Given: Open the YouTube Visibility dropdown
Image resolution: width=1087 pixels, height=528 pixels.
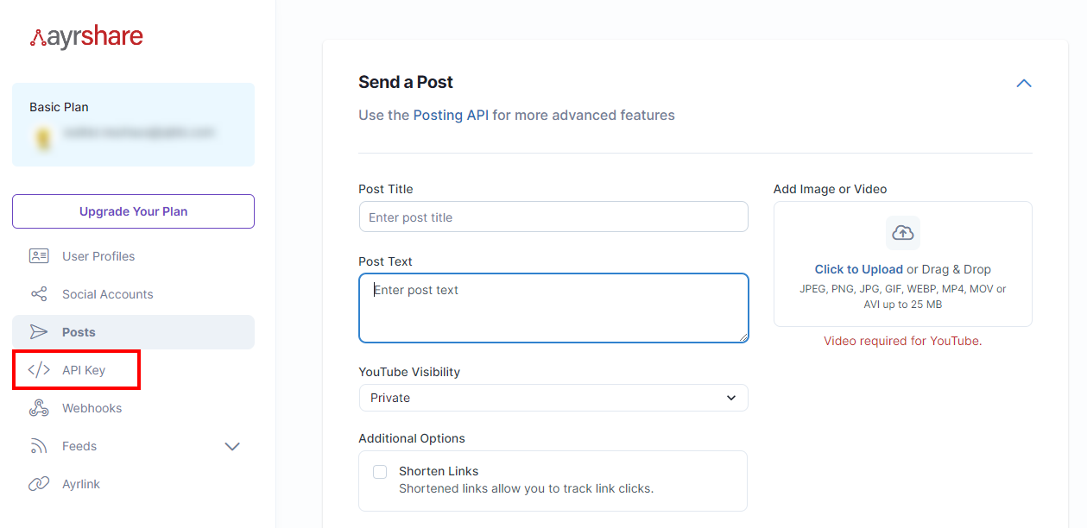Looking at the screenshot, I should pyautogui.click(x=553, y=398).
